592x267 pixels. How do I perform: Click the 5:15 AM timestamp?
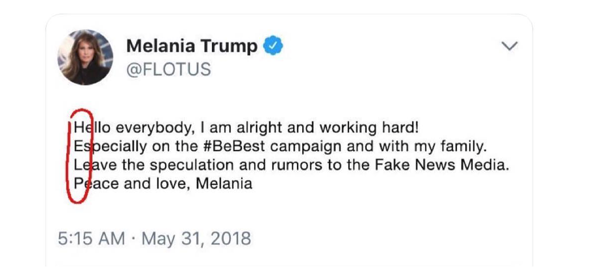tap(91, 239)
